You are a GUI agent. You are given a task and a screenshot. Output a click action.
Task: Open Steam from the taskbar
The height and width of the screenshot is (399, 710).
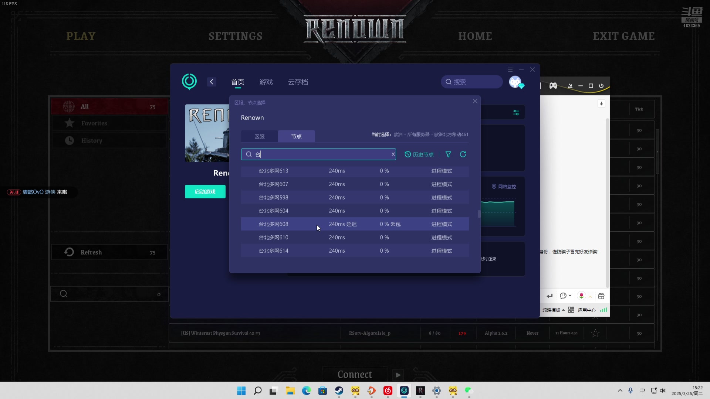click(339, 391)
